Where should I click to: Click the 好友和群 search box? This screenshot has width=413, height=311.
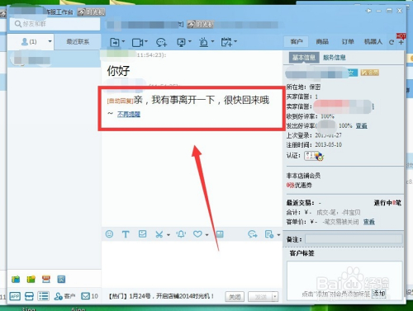[55, 24]
